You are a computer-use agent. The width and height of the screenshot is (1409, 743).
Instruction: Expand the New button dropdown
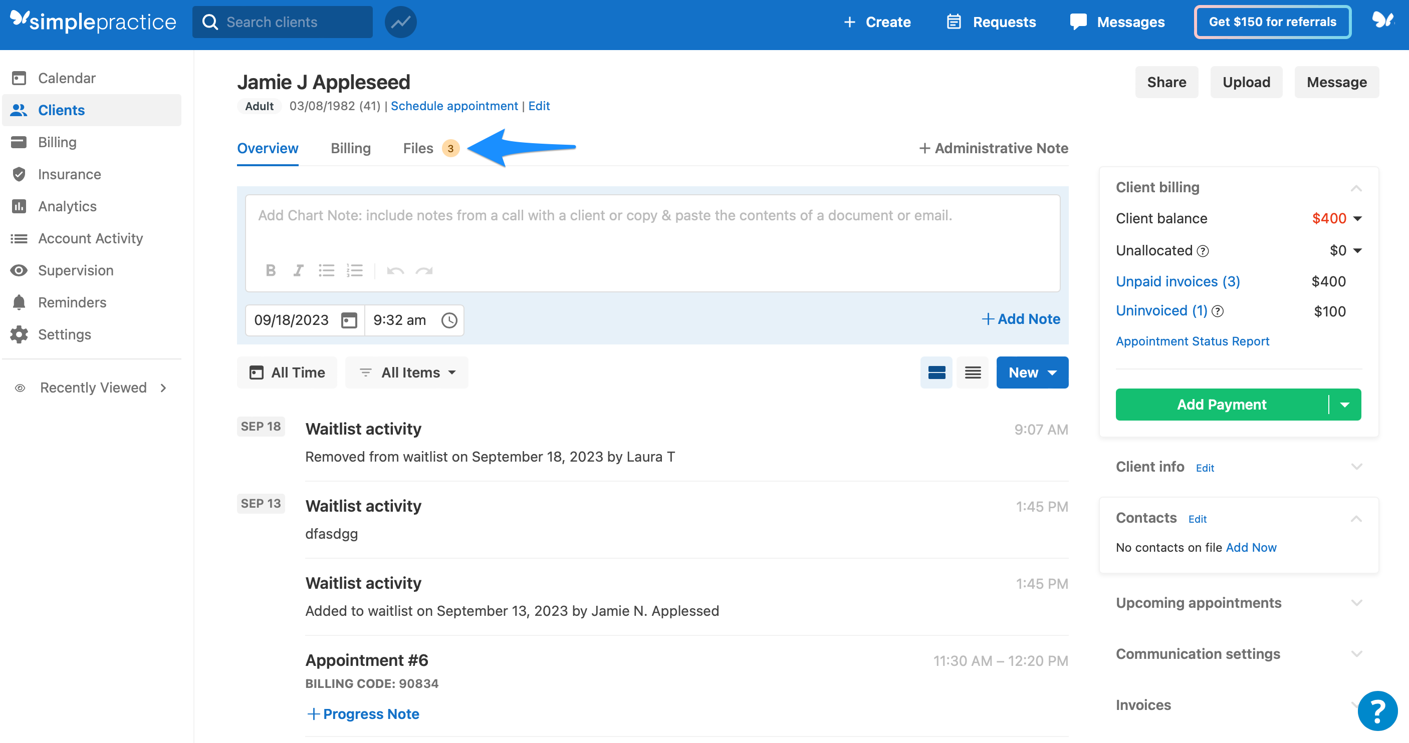point(1052,373)
